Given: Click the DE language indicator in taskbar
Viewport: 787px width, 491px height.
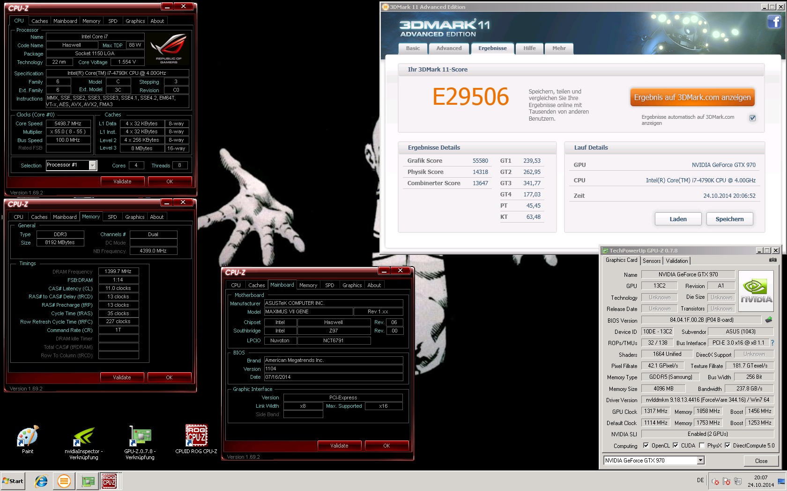Looking at the screenshot, I should pyautogui.click(x=700, y=480).
